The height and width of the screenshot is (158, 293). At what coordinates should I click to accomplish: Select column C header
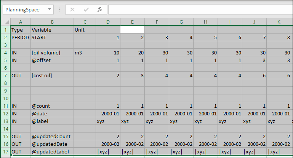pos(85,22)
